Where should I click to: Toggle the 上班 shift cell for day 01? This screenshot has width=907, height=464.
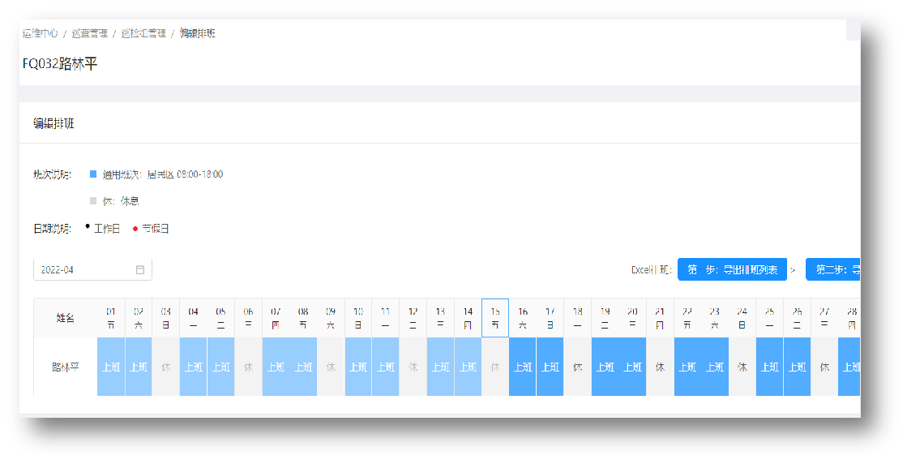(x=111, y=367)
